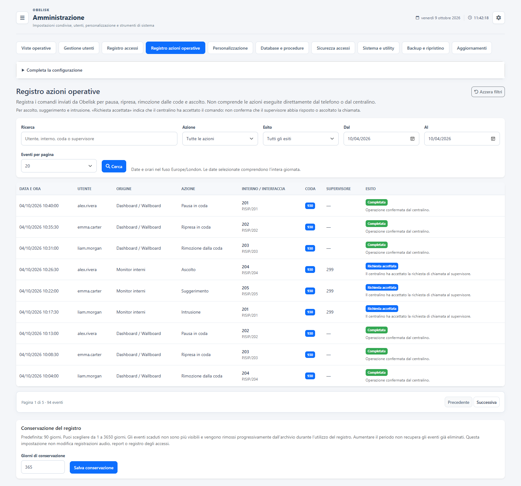Screen dimensions: 521x486
Task: Open settings via the gear icon
Action: [498, 18]
